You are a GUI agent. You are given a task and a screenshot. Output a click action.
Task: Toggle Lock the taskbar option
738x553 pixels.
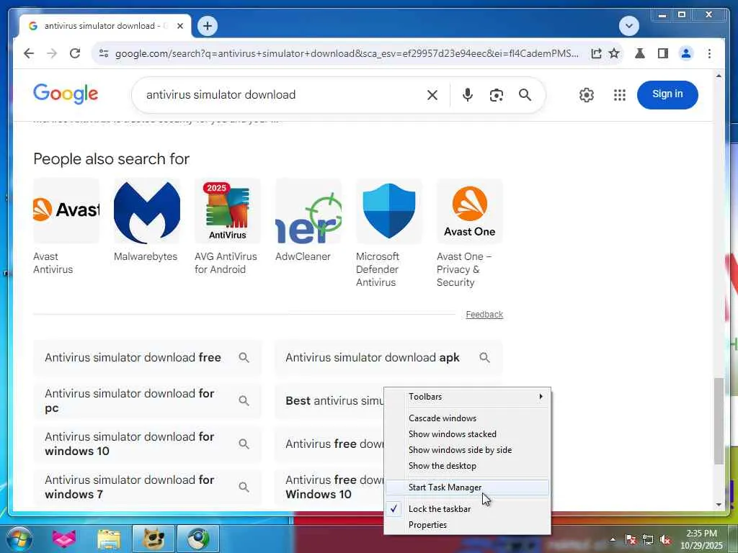467,509
